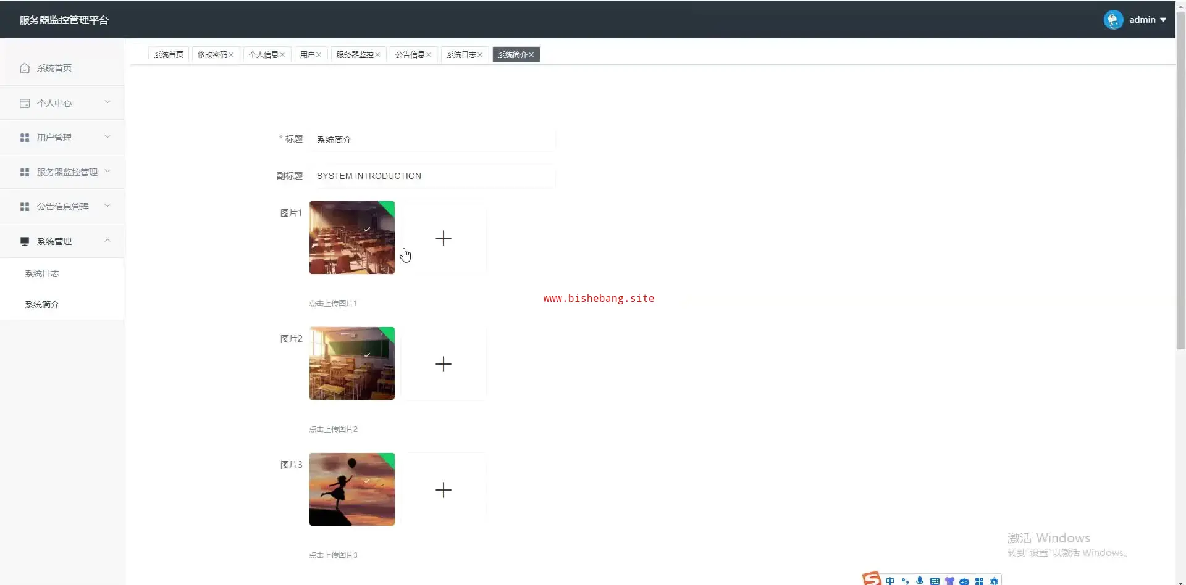Close the 系统日志 tab
This screenshot has width=1186, height=585.
480,55
